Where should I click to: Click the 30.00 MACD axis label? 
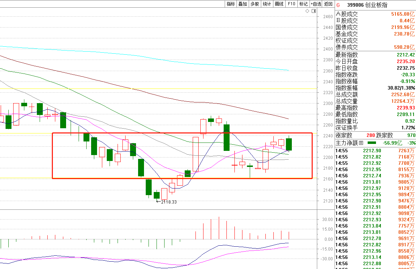327,220
